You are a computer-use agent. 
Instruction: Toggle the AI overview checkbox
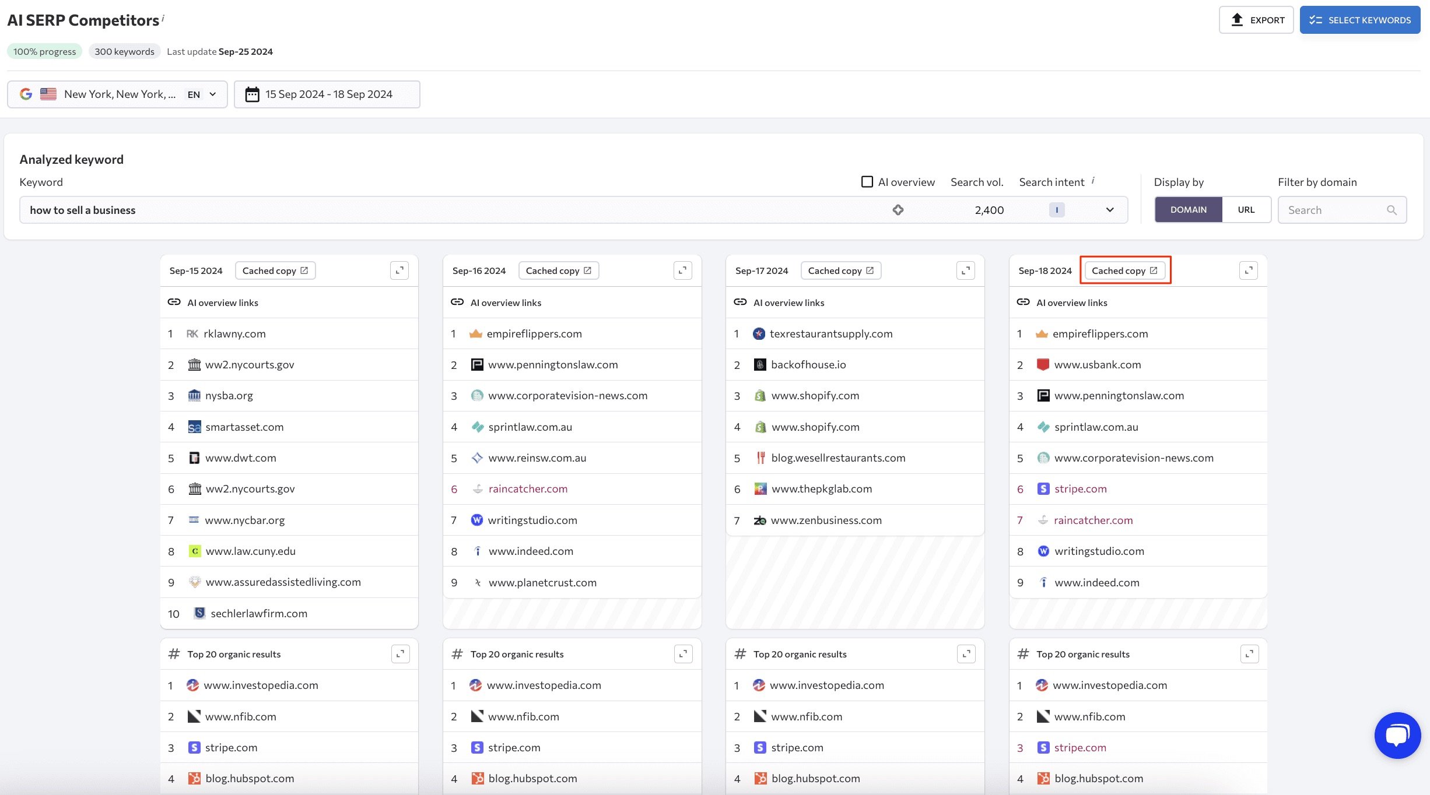[866, 181]
